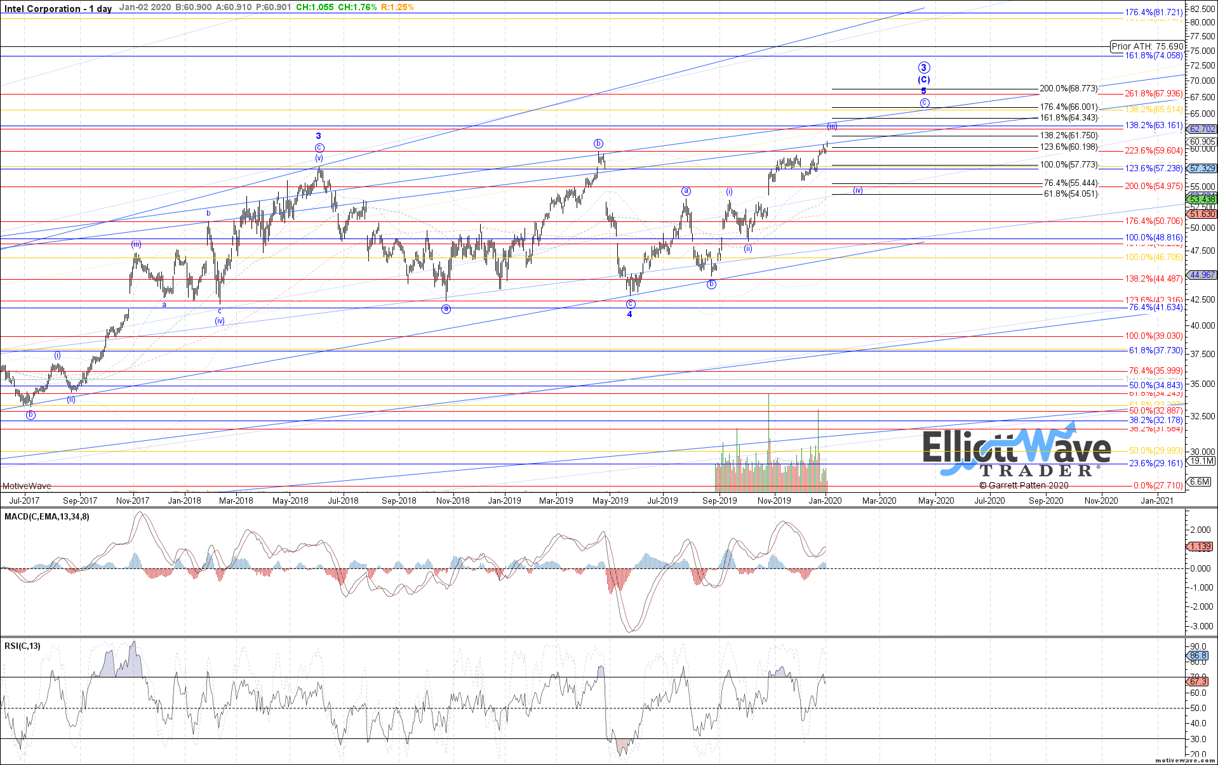Click the blue "76.4%(41.634)" label

pyautogui.click(x=1156, y=308)
